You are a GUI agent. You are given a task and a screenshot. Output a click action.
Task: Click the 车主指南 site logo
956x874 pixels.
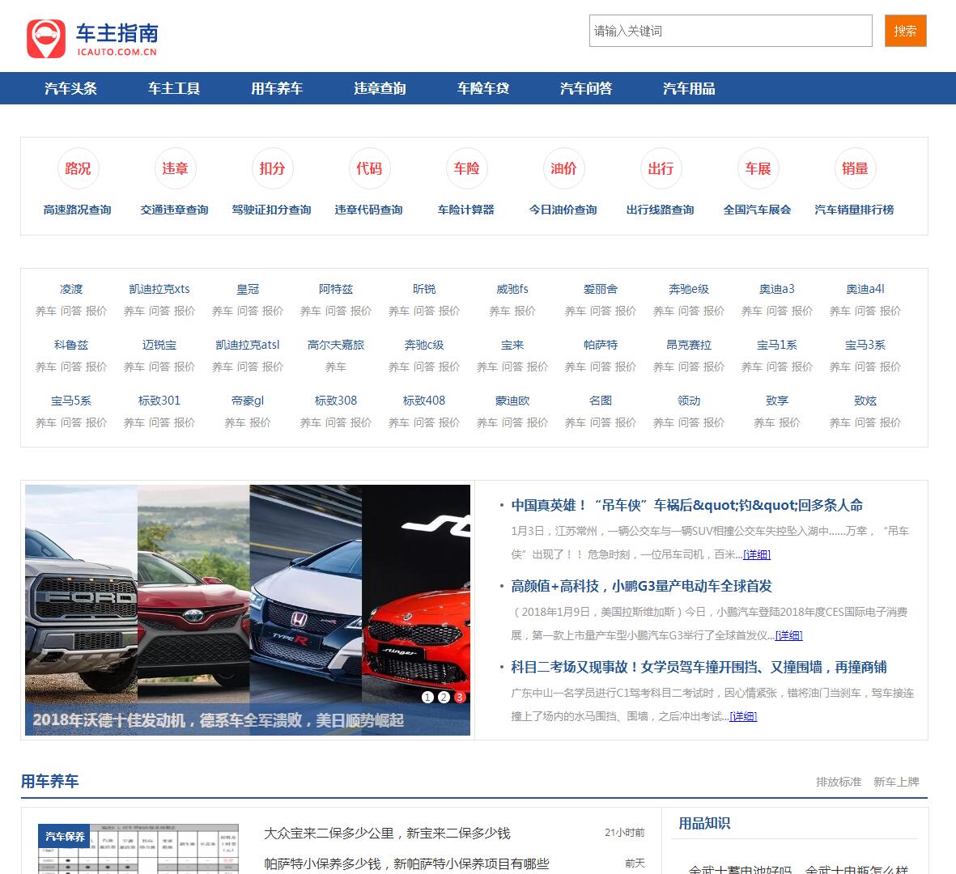tap(92, 39)
